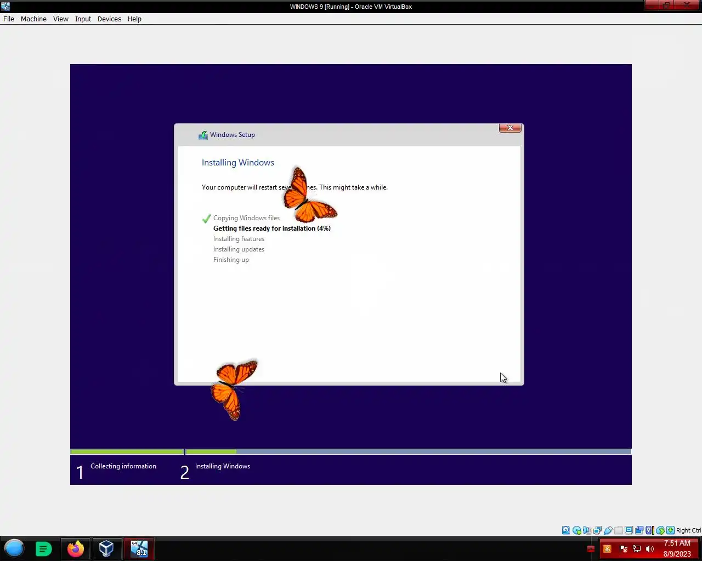Click the VirtualBox window title bar icon
The width and height of the screenshot is (702, 561).
5,7
